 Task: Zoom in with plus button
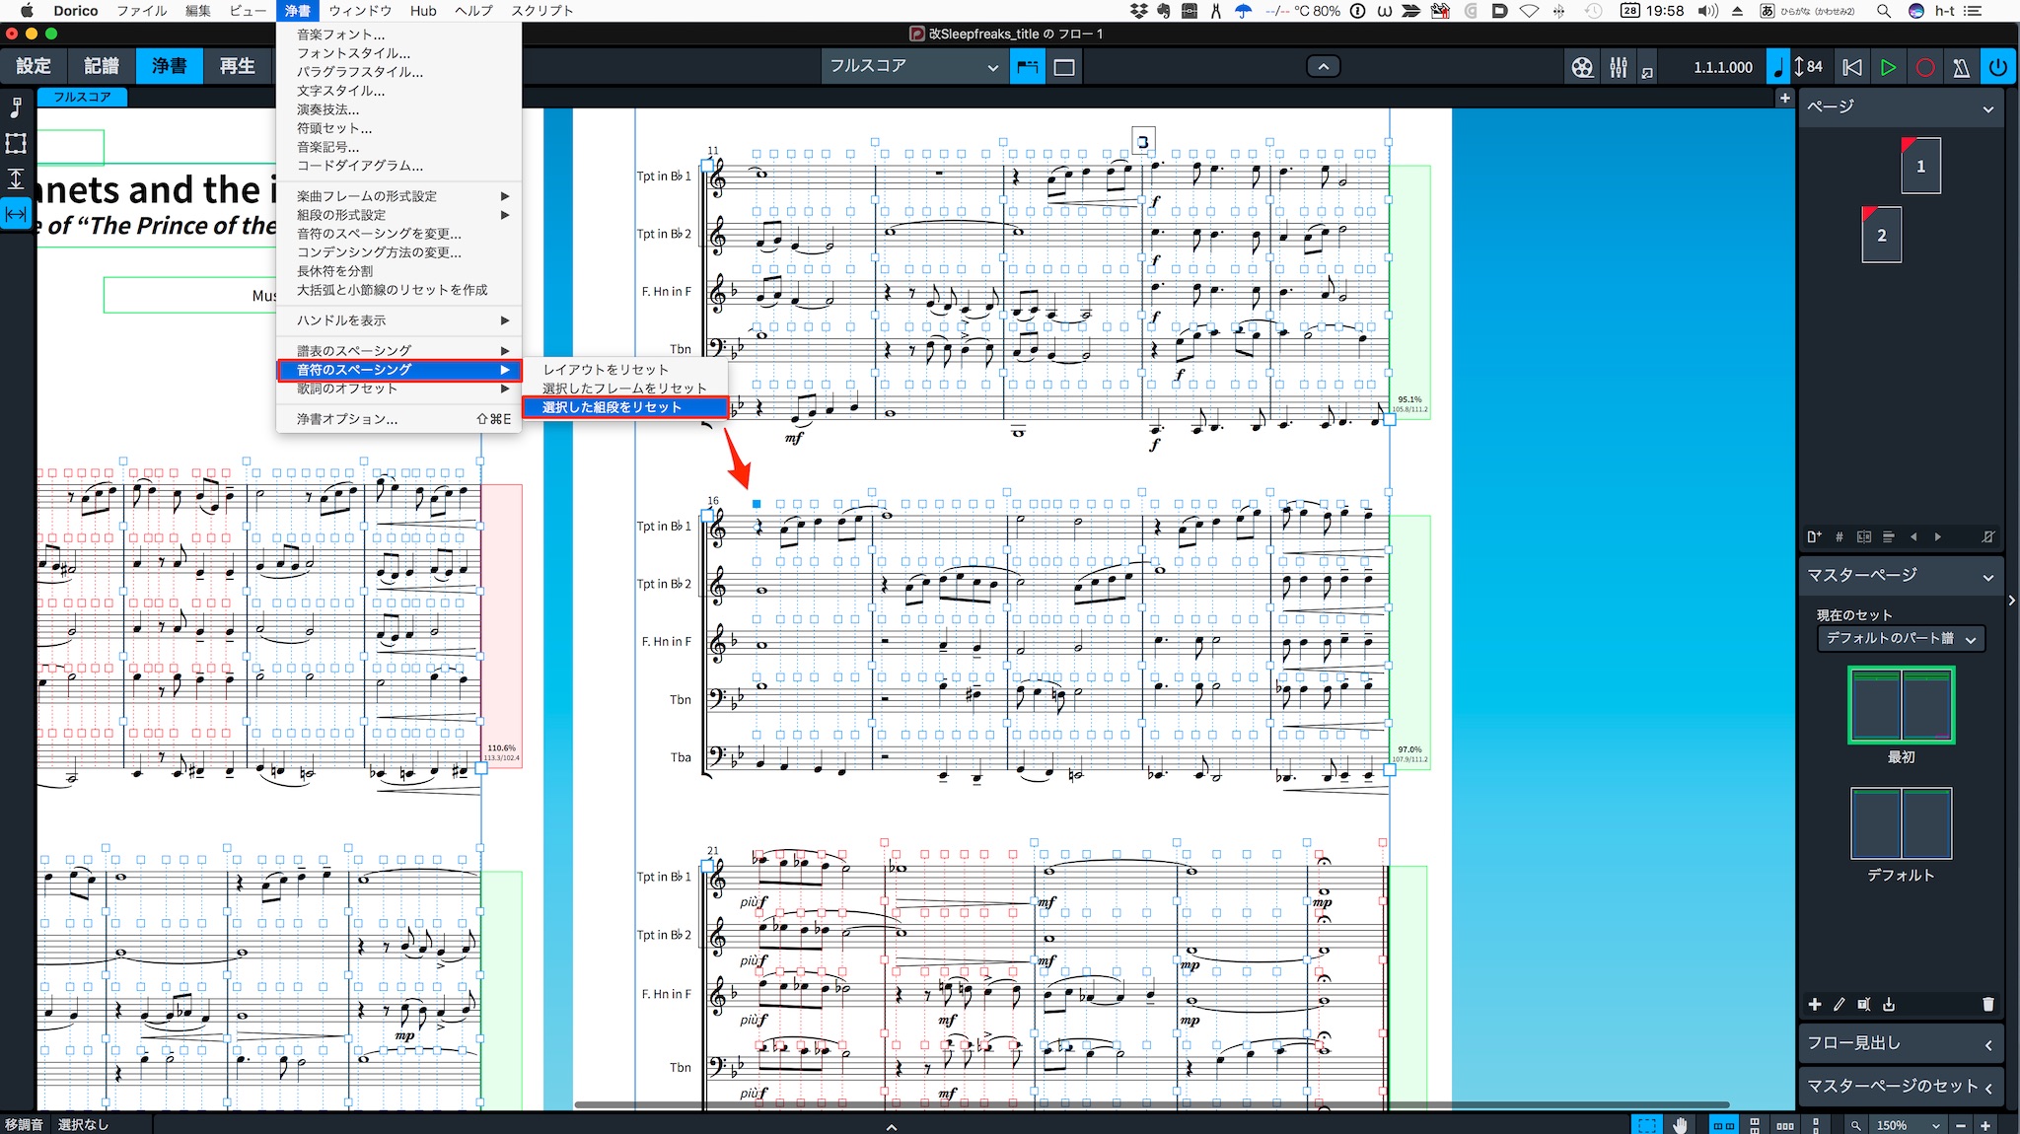click(x=1984, y=1125)
